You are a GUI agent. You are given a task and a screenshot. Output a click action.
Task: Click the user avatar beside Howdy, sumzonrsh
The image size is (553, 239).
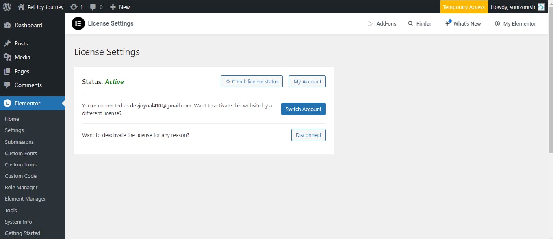(x=541, y=7)
